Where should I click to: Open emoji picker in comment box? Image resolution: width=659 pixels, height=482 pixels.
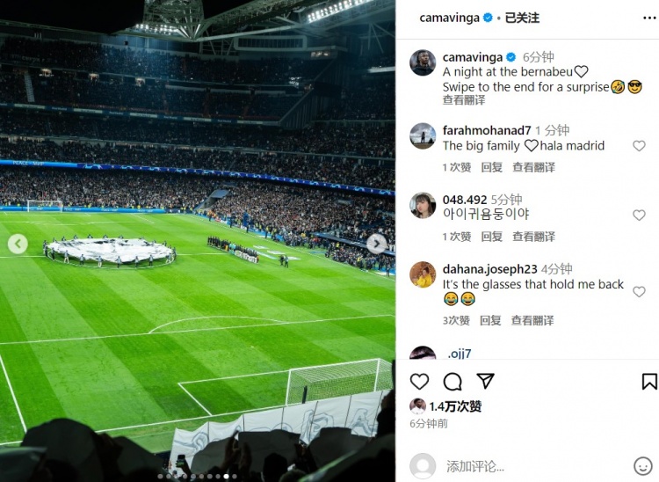pyautogui.click(x=642, y=466)
